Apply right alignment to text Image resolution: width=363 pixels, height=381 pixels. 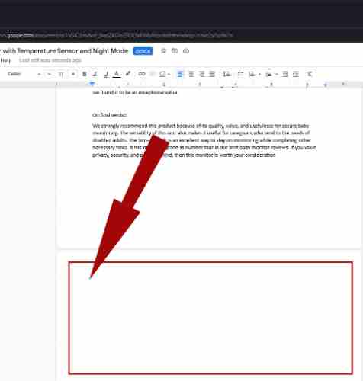click(201, 74)
